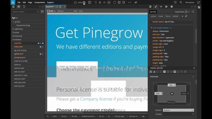Screen dimensions: 212x119
Task: Open the Workspace menu
Action: pyautogui.click(x=190, y=2)
